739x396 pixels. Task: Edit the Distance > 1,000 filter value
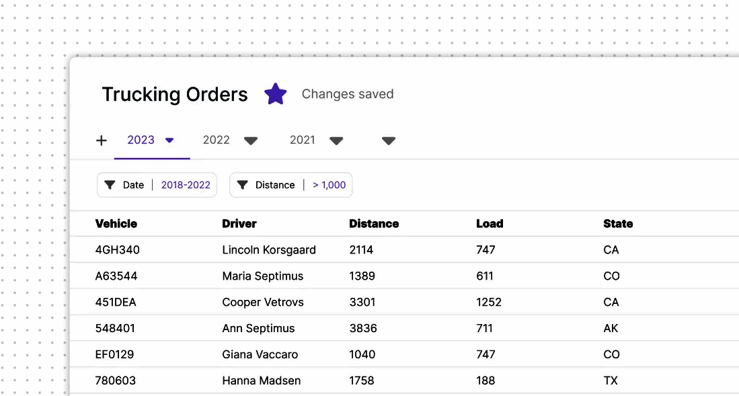click(x=329, y=185)
